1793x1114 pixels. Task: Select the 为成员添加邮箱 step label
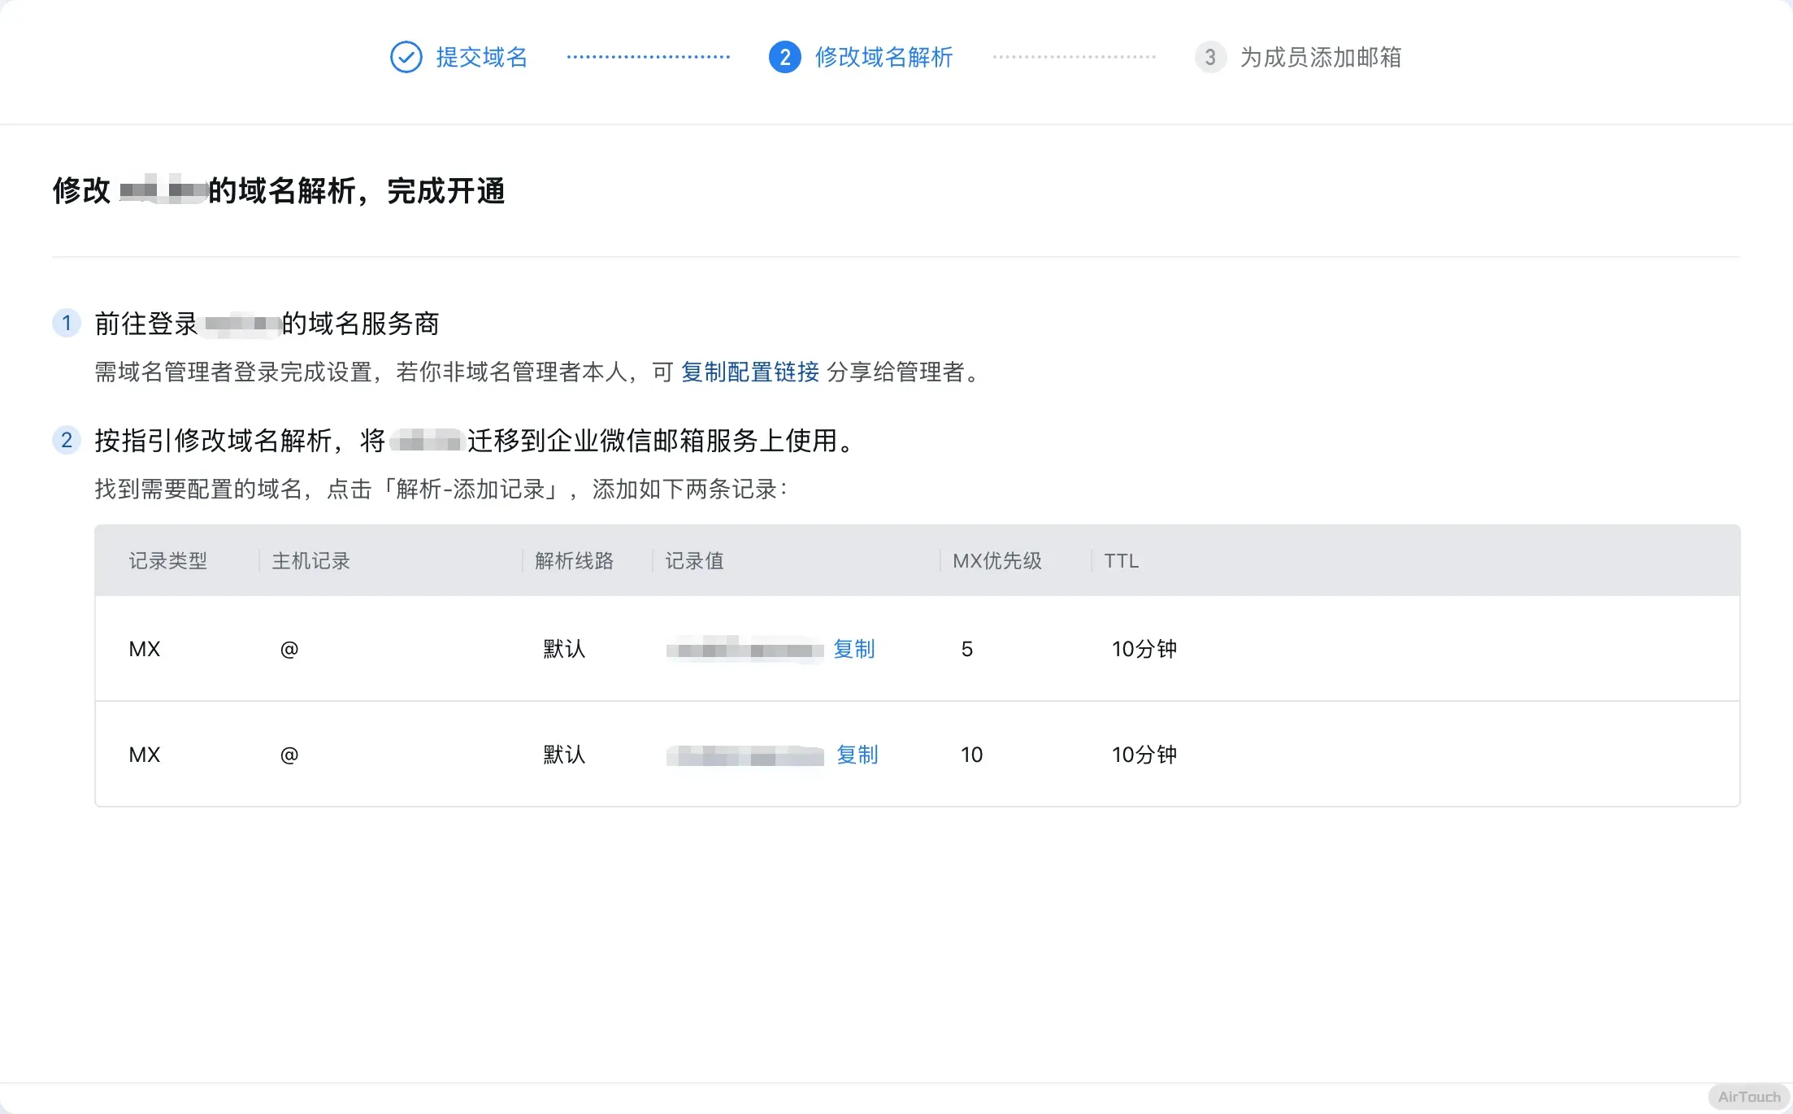[1320, 57]
